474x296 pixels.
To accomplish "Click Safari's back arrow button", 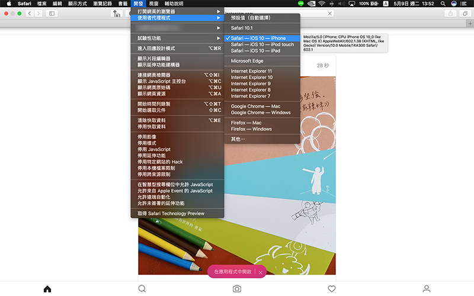I will tap(30, 13).
